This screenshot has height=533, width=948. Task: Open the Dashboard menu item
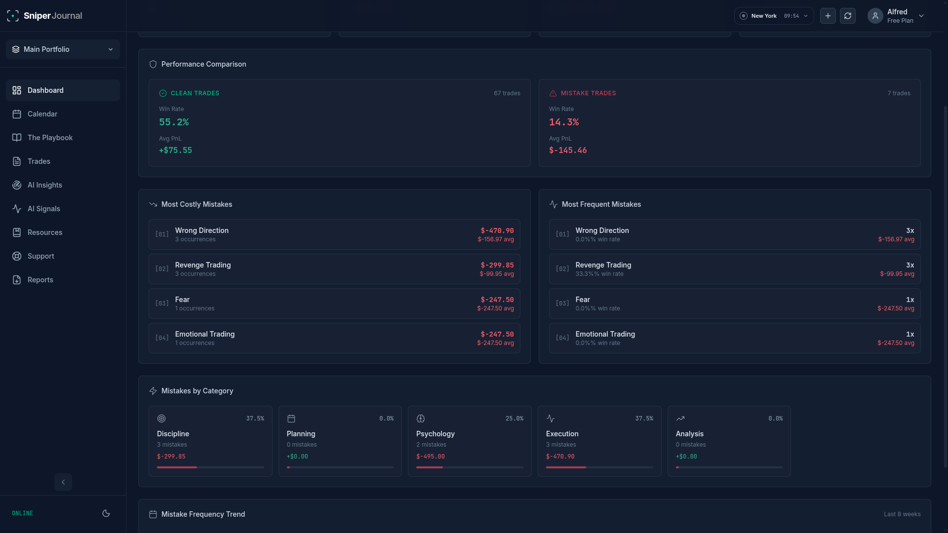(63, 90)
